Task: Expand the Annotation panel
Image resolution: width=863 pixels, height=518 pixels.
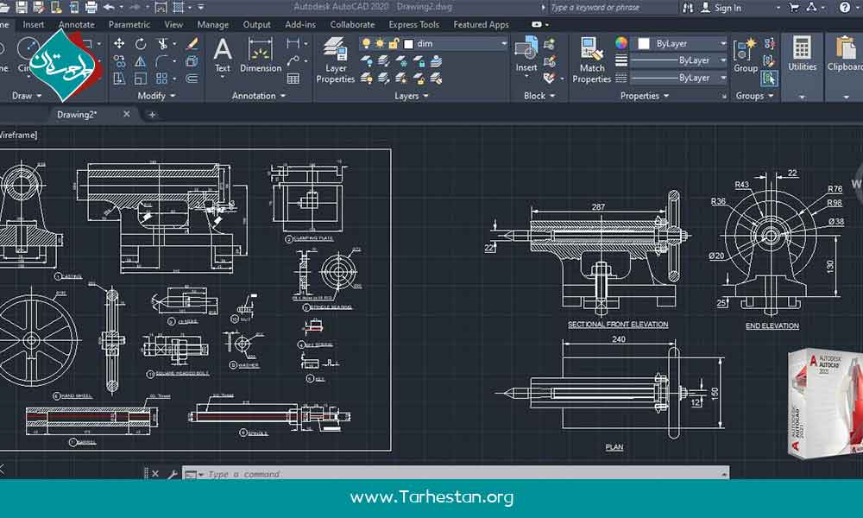Action: tap(259, 96)
